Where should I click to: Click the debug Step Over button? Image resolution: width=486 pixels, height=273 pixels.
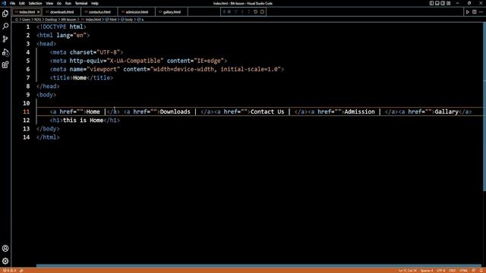[236, 12]
